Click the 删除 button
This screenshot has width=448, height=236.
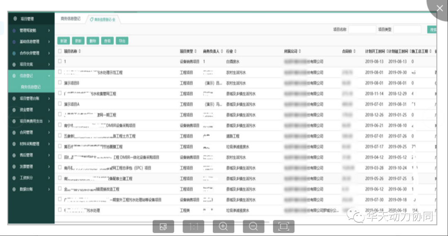[93, 41]
